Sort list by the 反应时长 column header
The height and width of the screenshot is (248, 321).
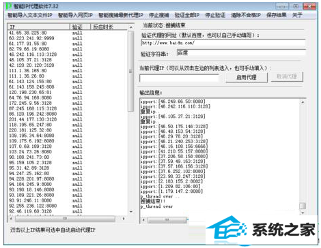(109, 27)
